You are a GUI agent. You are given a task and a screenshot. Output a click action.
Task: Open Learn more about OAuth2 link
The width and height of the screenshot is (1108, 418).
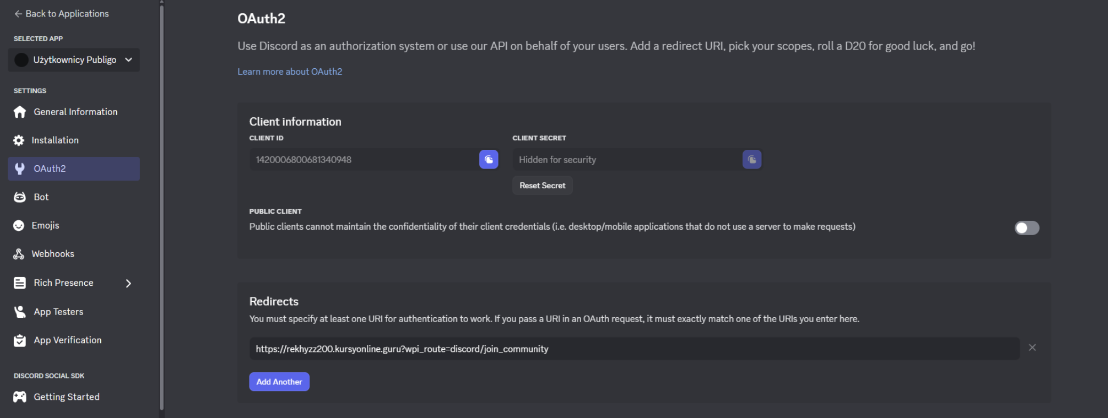click(290, 71)
